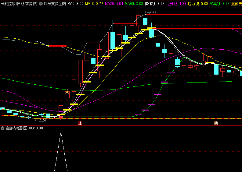The height and width of the screenshot is (172, 242).
Task: Select the MA5 indicator label
Action: [75, 4]
